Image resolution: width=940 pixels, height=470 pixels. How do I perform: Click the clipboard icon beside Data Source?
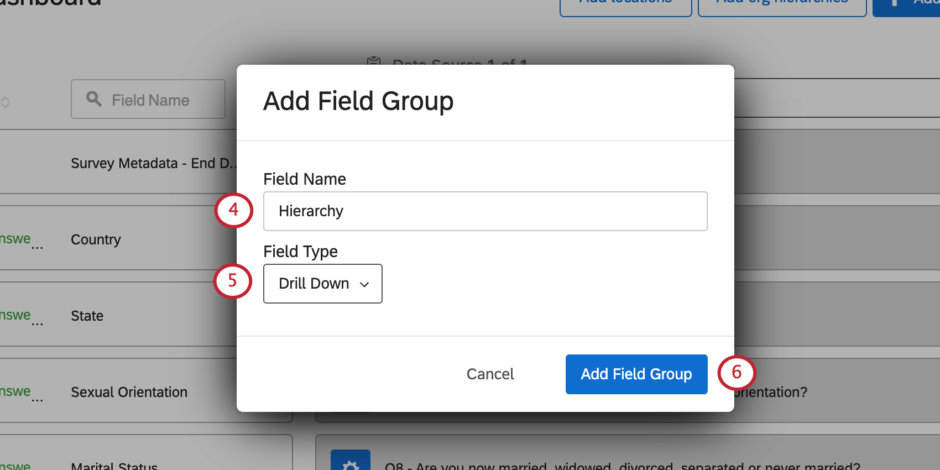point(374,60)
